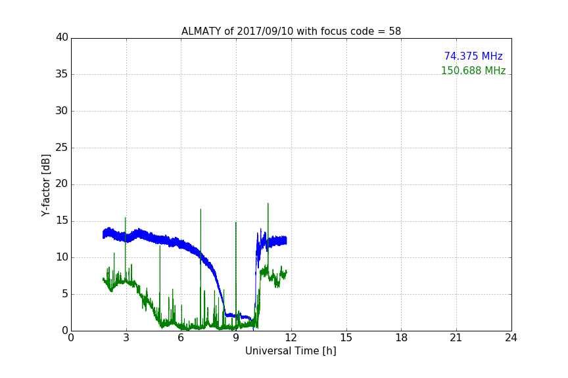Click the x-axis tick label 6
568x378 pixels.
tap(181, 338)
